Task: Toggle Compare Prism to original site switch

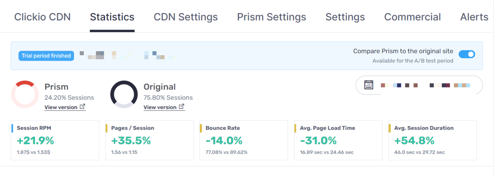Action: tap(467, 54)
